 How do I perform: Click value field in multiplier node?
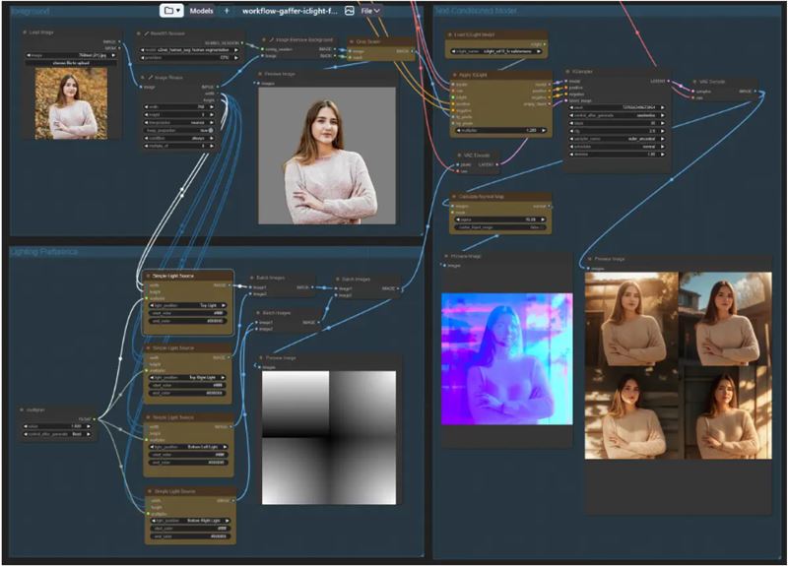coord(58,426)
